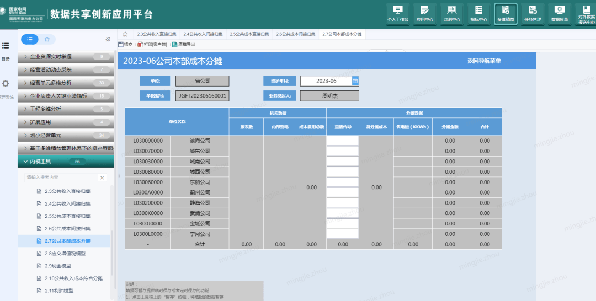Select 2.7公司本部成本分摊 in the tree
The width and height of the screenshot is (596, 301).
tap(67, 241)
